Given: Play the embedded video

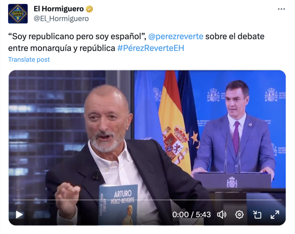Looking at the screenshot, I should pos(19,214).
